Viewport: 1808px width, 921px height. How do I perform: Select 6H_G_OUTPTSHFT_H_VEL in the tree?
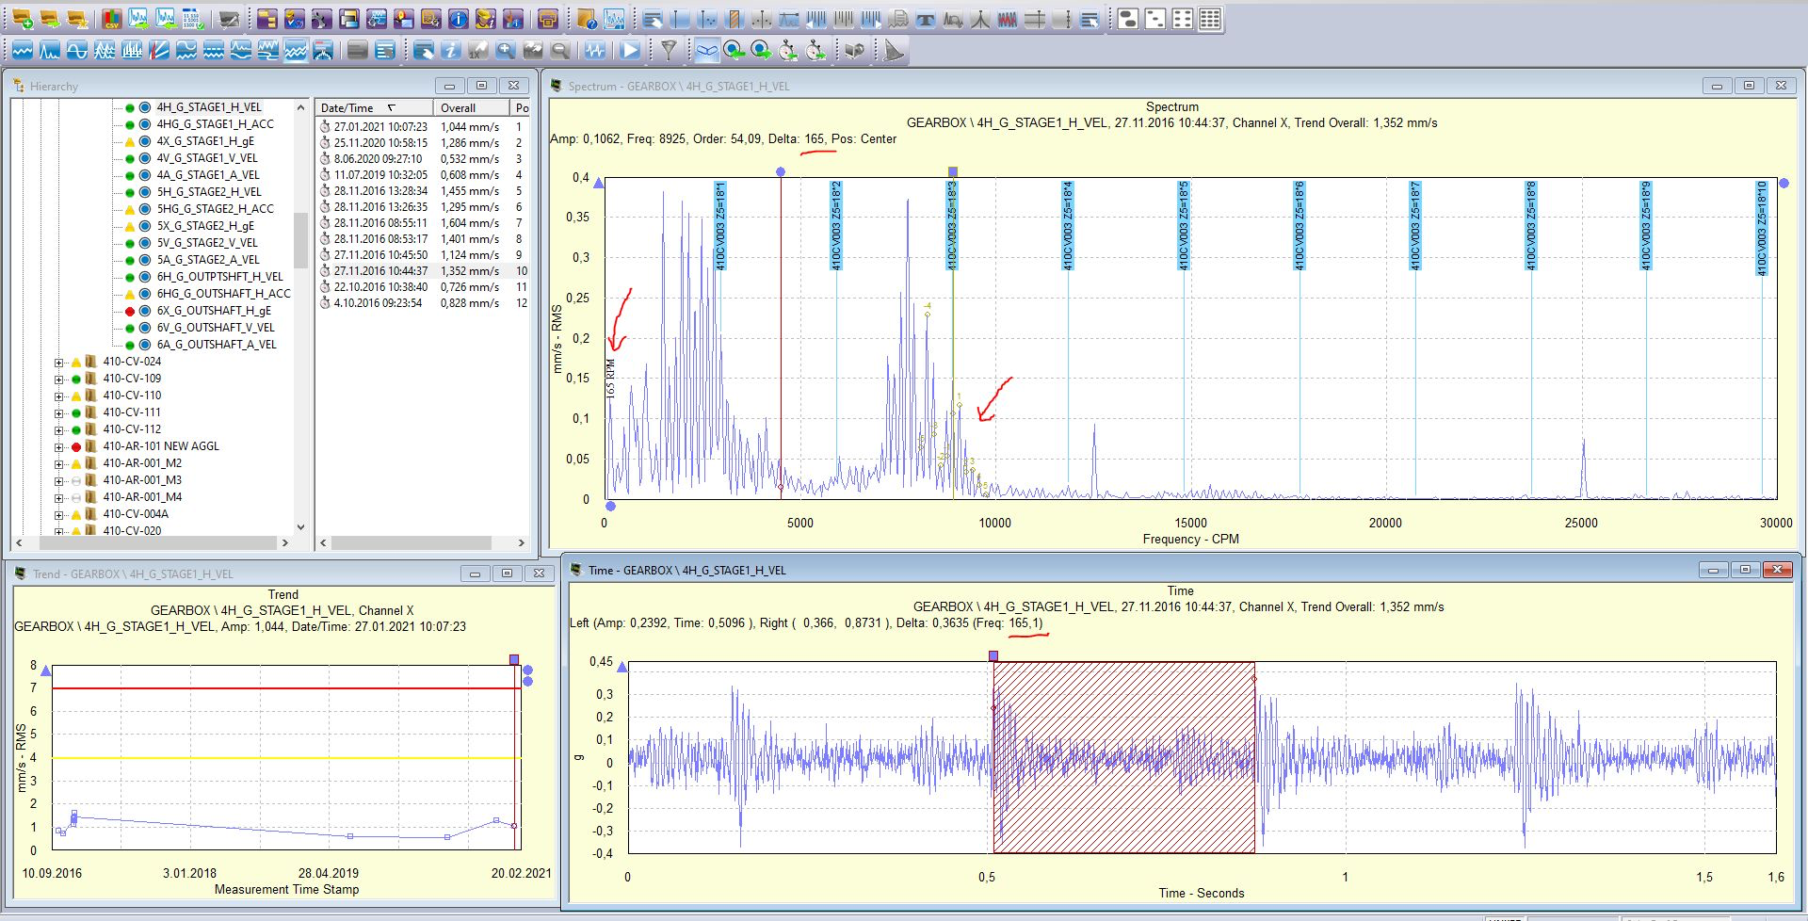[x=219, y=277]
